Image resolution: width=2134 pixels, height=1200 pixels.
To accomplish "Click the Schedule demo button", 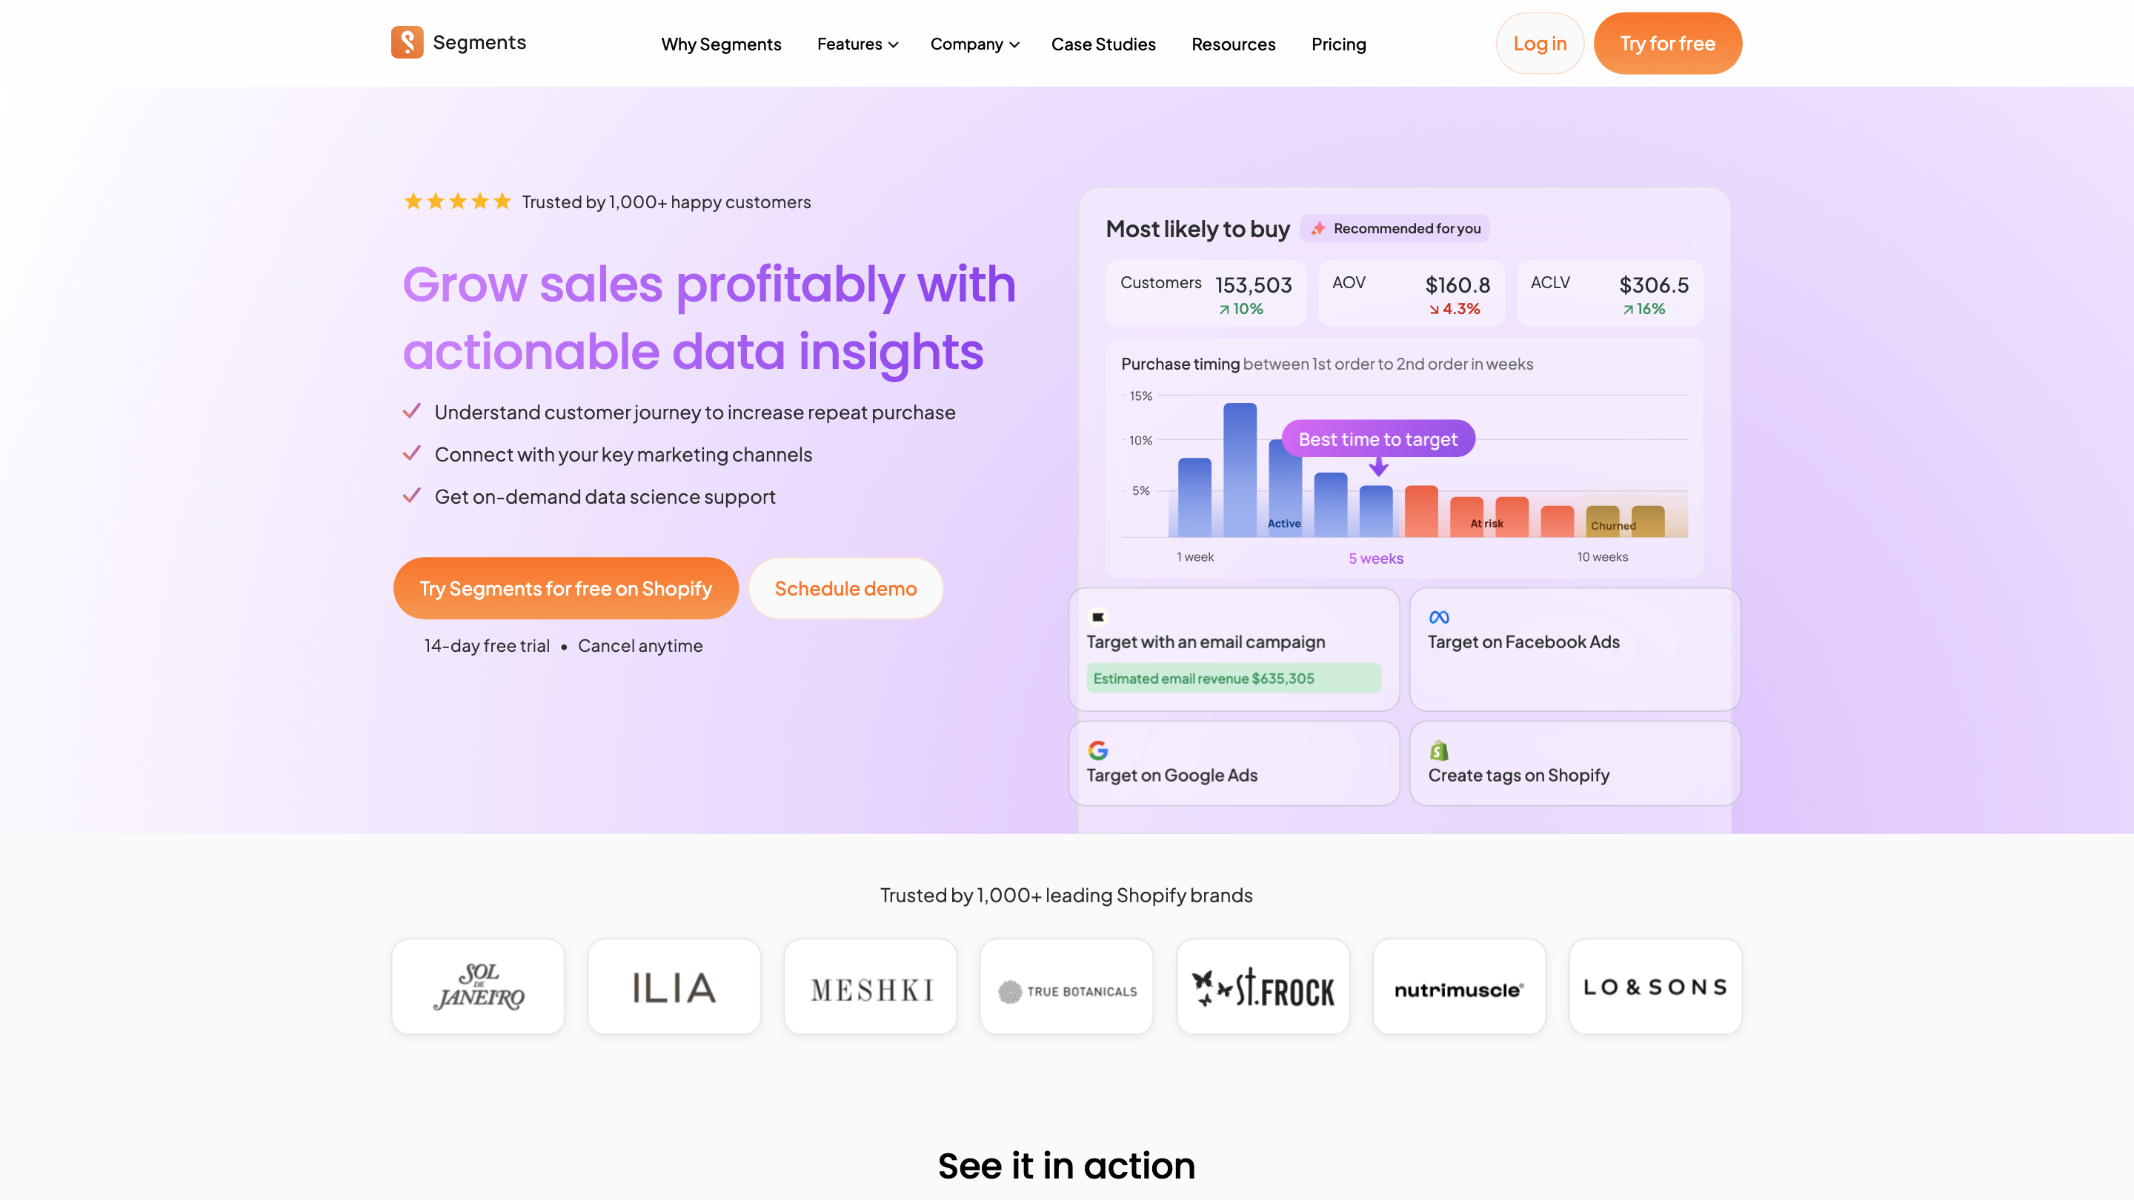I will click(845, 588).
